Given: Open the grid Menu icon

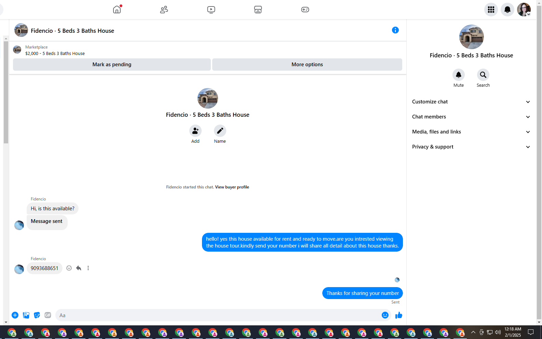Looking at the screenshot, I should (491, 10).
